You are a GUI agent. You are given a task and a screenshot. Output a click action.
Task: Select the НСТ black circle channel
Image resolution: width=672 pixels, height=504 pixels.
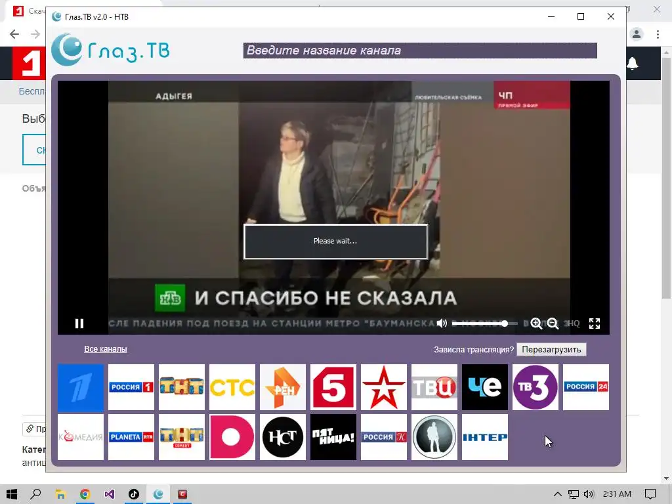283,437
